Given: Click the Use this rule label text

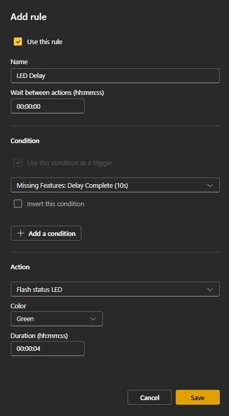Looking at the screenshot, I should (x=45, y=42).
